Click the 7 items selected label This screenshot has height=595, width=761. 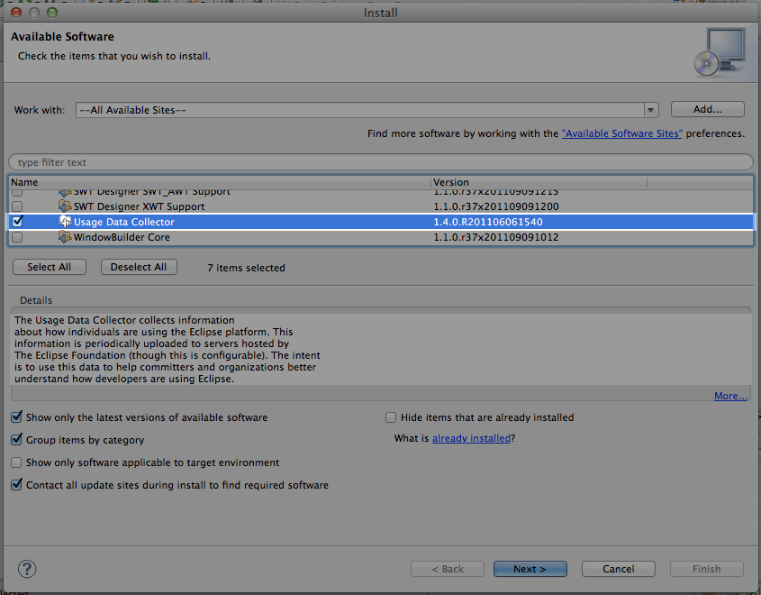pyautogui.click(x=246, y=268)
